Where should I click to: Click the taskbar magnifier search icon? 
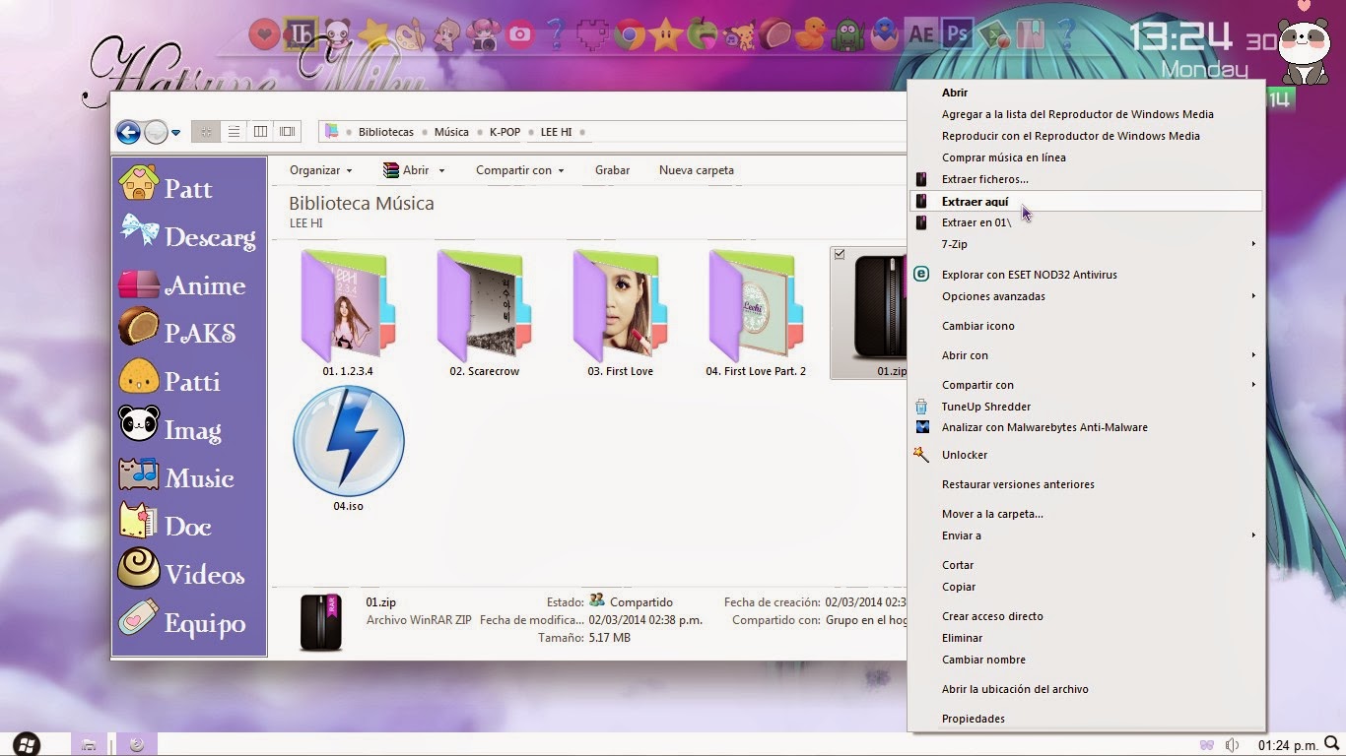coord(1332,744)
